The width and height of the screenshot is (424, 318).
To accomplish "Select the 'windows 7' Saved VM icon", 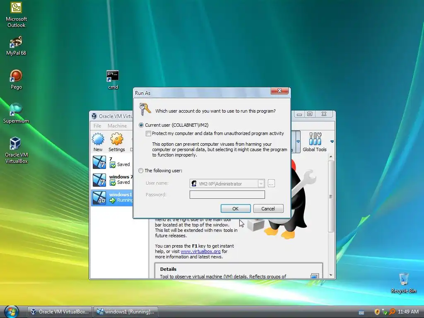I will [x=99, y=180].
